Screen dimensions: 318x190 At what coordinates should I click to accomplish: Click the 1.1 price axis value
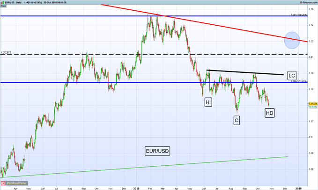click(311, 137)
